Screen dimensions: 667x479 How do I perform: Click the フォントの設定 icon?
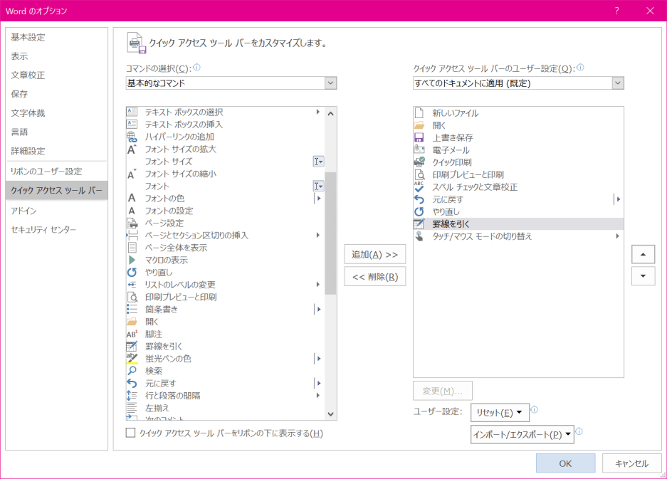[x=132, y=211]
